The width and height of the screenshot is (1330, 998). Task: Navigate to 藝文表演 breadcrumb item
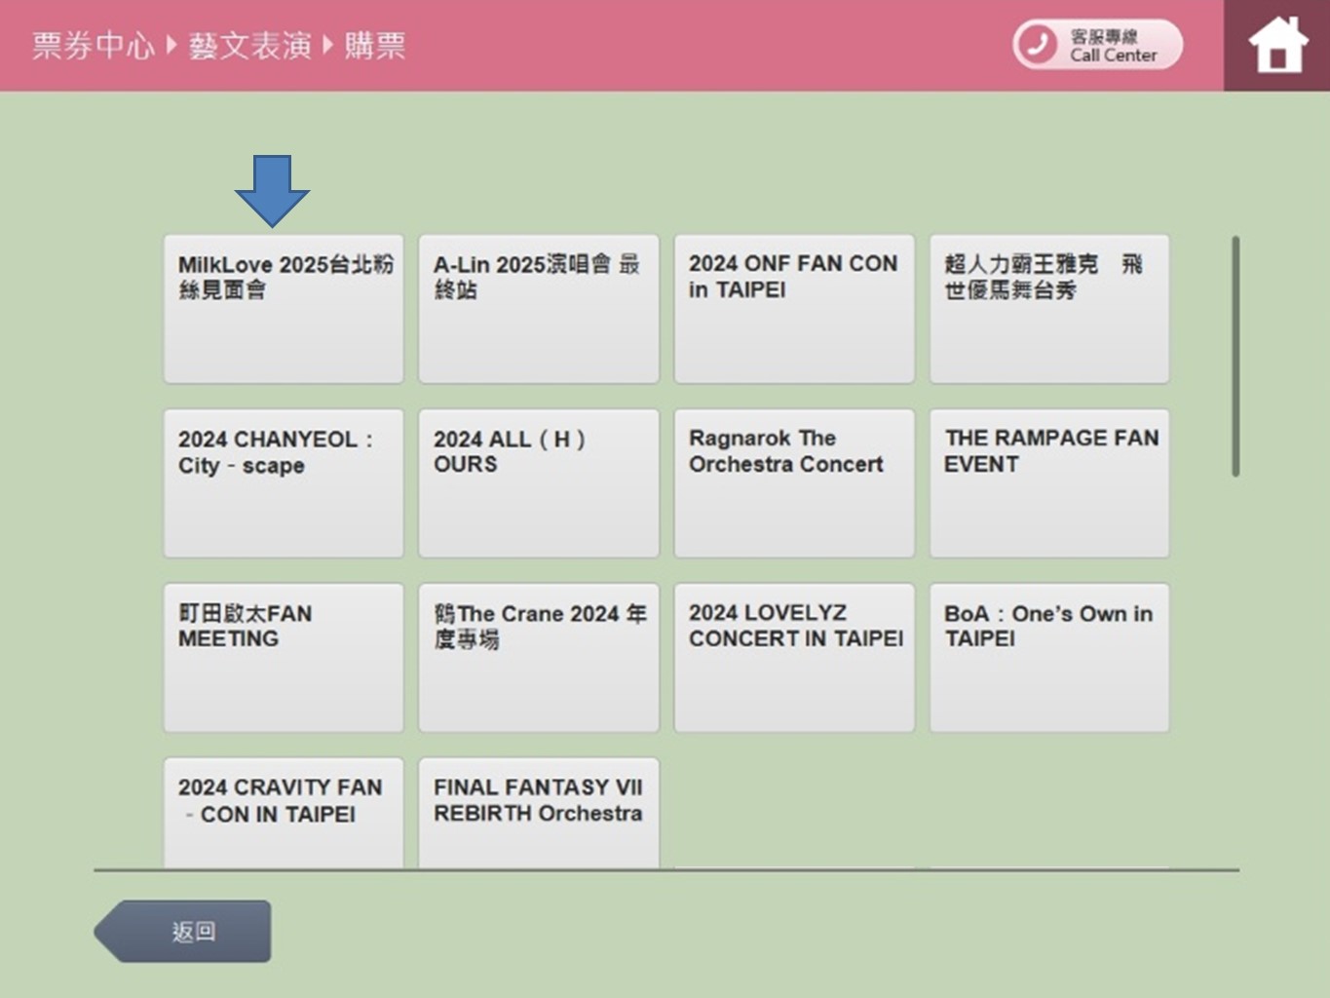(249, 46)
